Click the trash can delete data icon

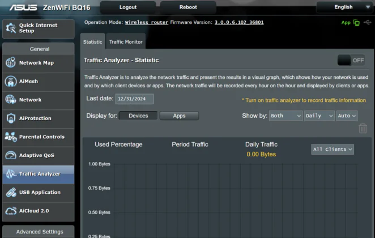coord(363,128)
